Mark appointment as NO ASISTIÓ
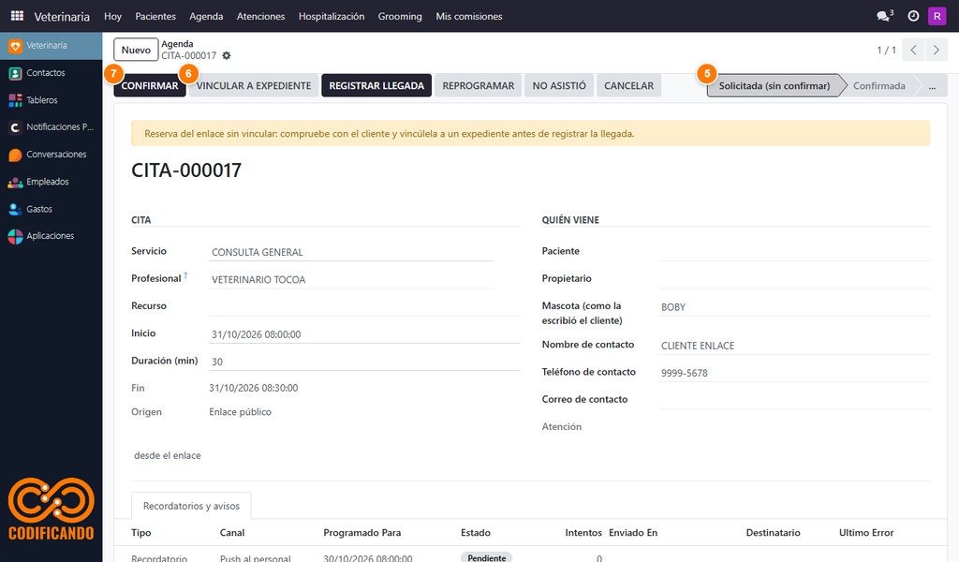 click(x=559, y=85)
